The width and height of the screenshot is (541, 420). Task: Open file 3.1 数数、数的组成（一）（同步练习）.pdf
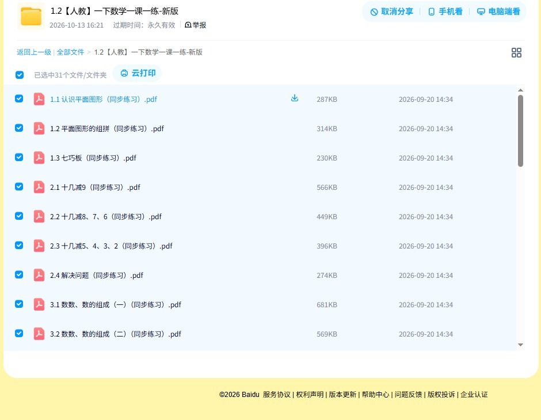(116, 304)
